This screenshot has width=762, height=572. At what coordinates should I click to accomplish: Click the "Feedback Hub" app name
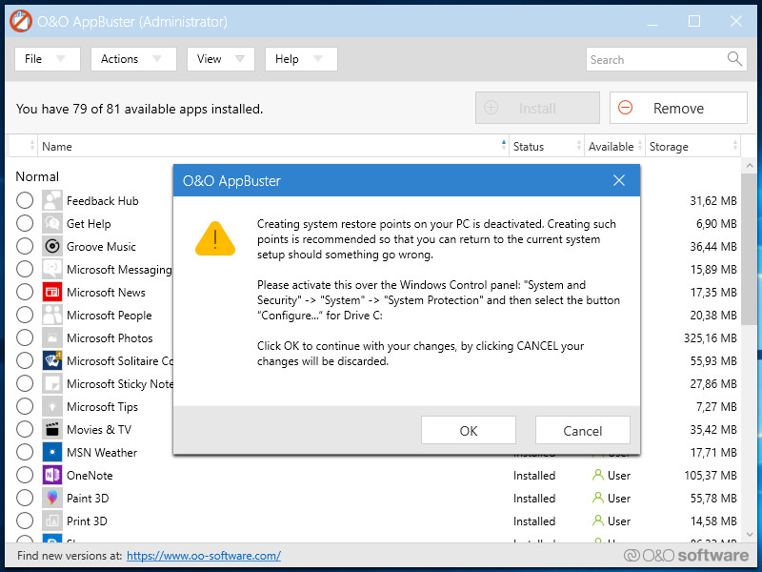(103, 201)
